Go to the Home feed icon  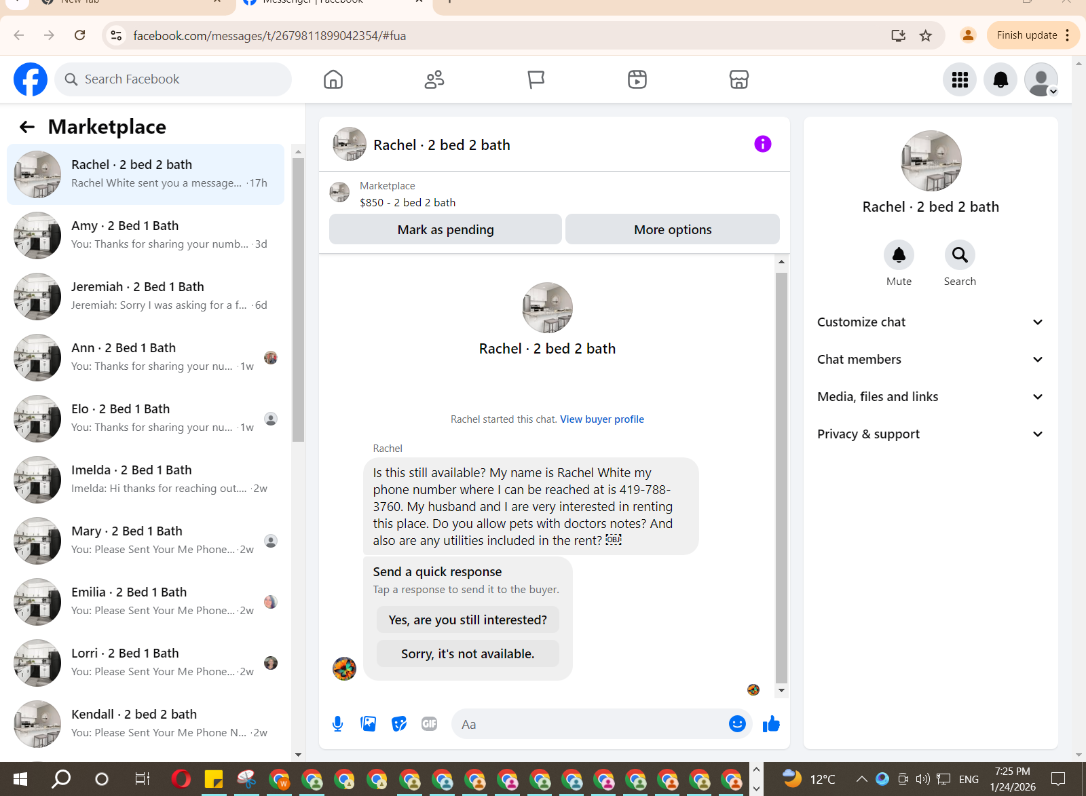pyautogui.click(x=333, y=79)
